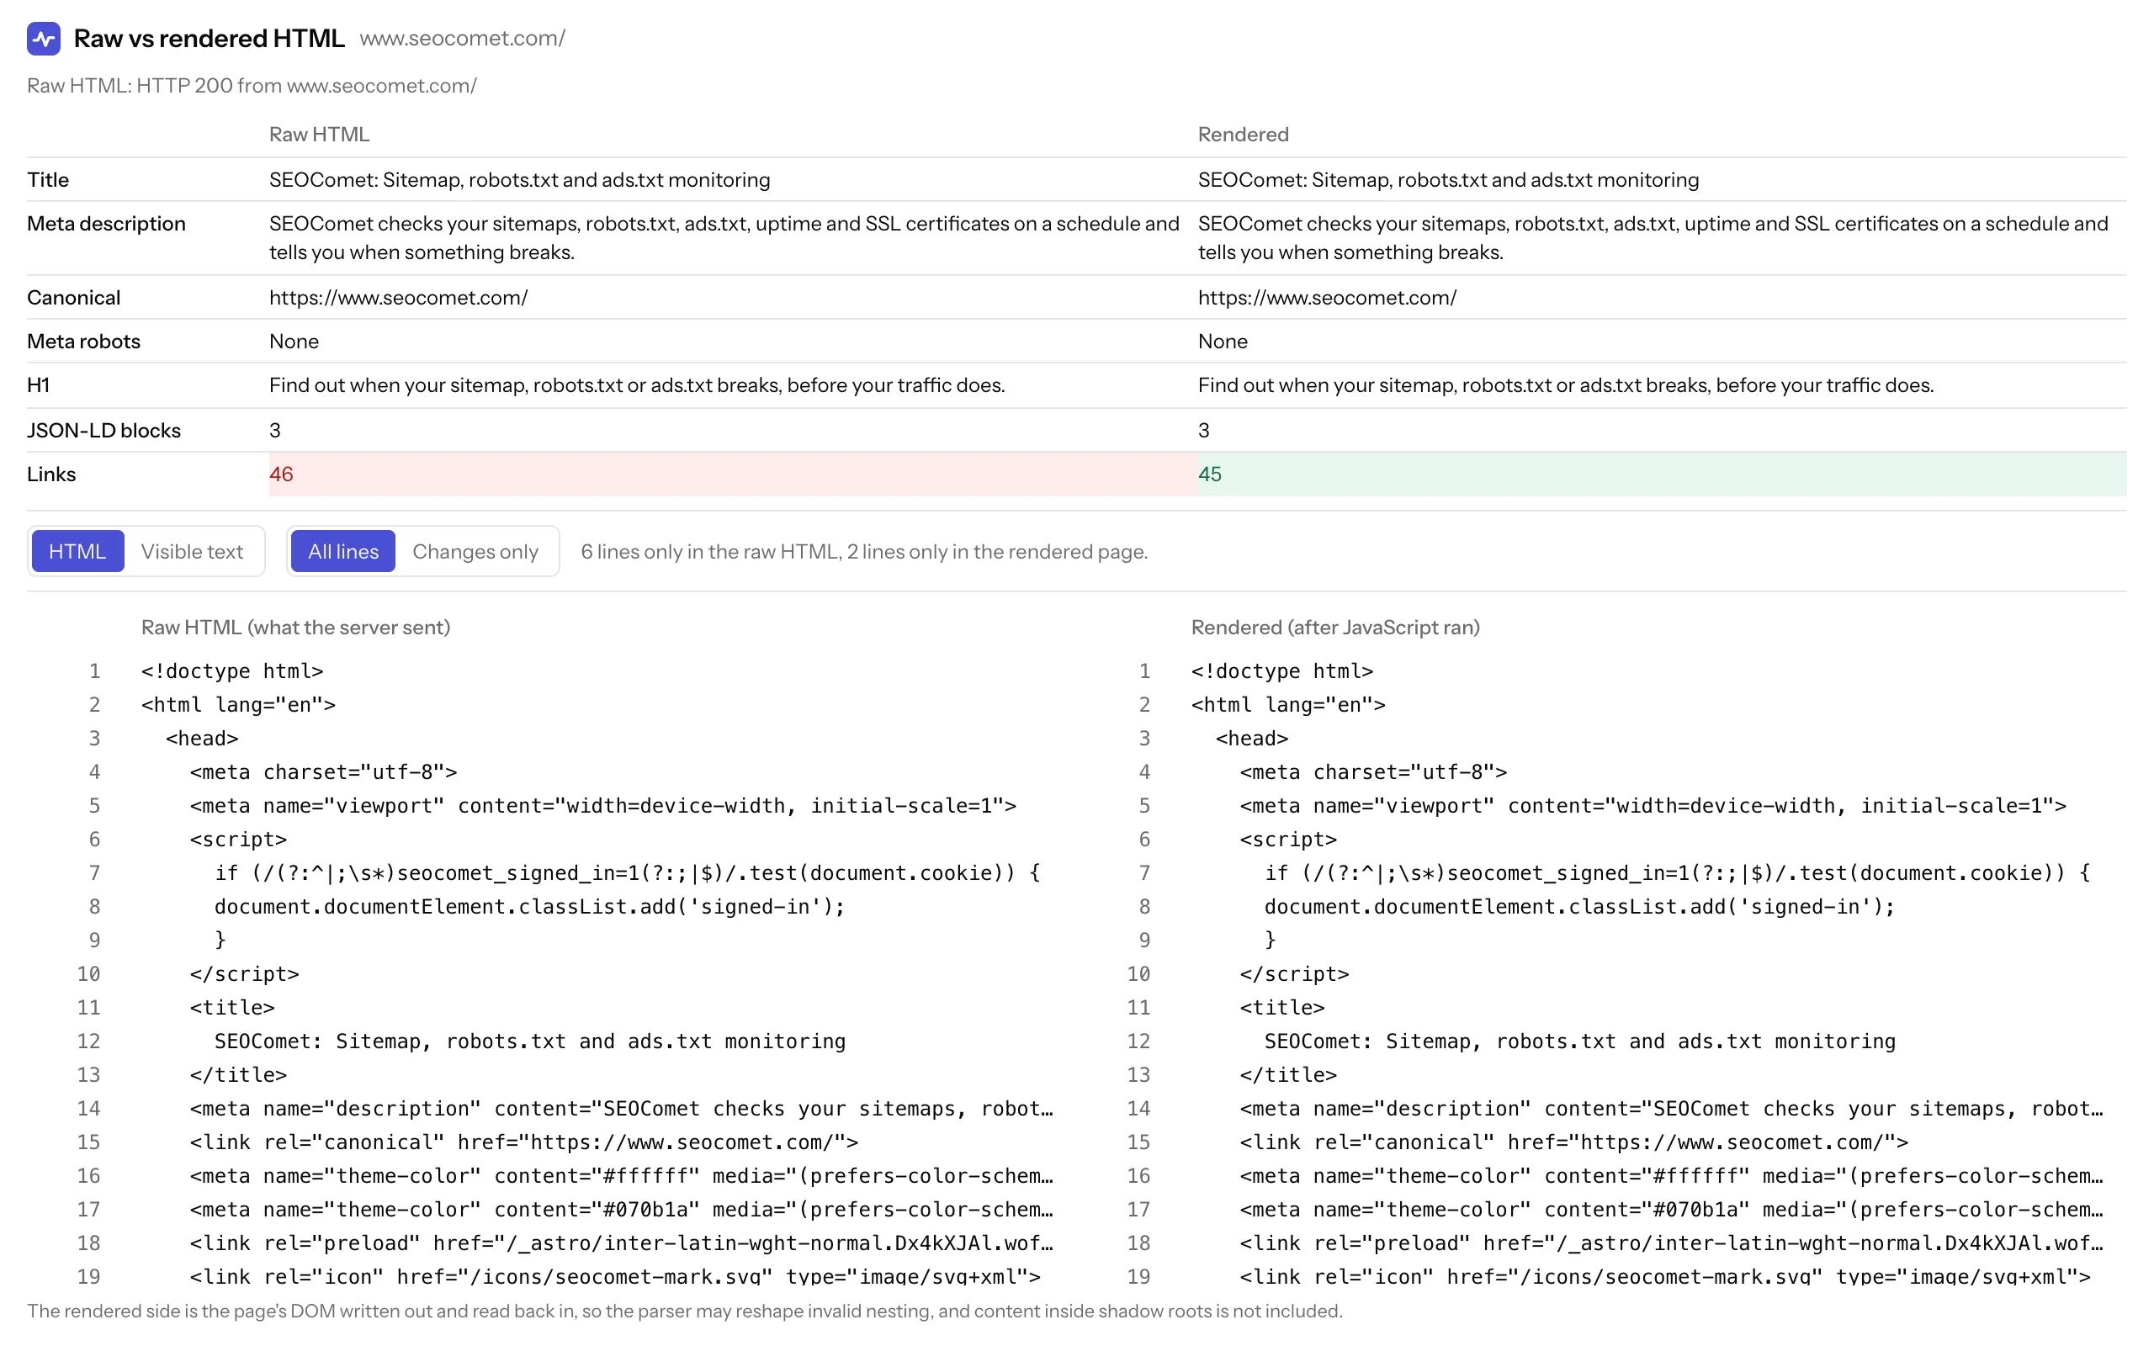The image size is (2154, 1346).
Task: Click the '6 lines only in the raw HTML' summary
Action: pyautogui.click(x=864, y=551)
